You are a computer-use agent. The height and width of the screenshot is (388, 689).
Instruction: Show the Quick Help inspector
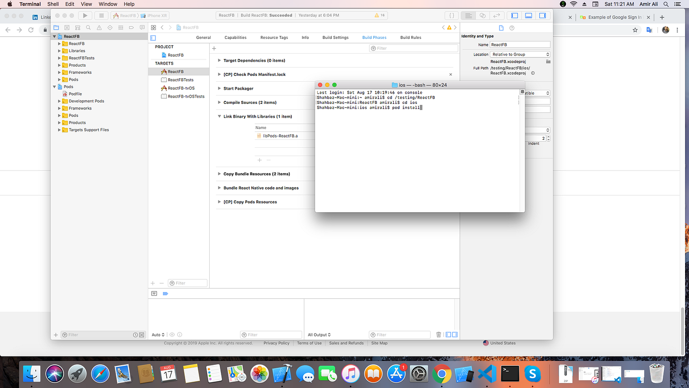pyautogui.click(x=512, y=28)
